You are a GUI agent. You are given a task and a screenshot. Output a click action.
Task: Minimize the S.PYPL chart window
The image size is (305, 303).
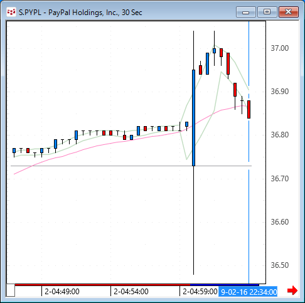tap(246, 12)
